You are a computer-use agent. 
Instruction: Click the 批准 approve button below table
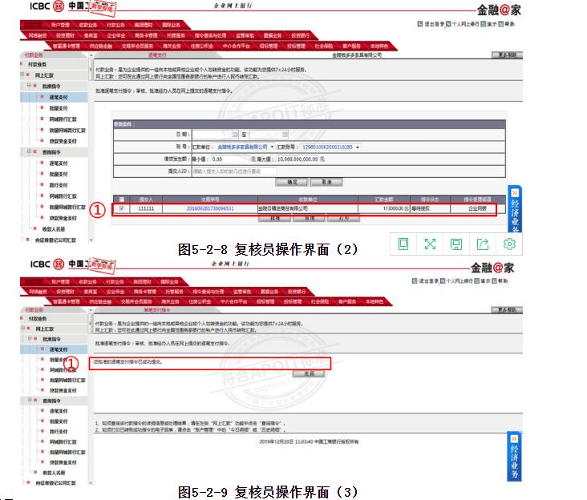[274, 219]
